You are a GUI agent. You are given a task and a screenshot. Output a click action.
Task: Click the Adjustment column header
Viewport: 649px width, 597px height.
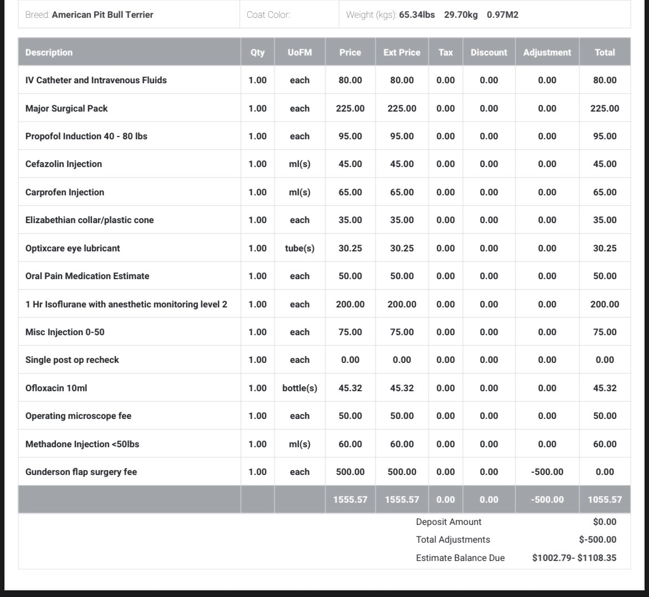tap(547, 52)
